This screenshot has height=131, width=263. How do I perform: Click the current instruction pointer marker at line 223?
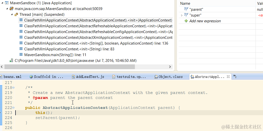(1, 112)
